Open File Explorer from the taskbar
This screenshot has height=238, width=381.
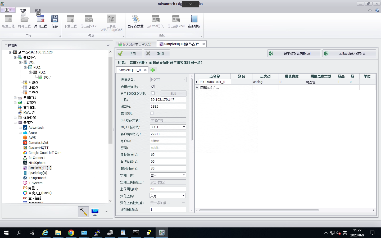click(58, 233)
